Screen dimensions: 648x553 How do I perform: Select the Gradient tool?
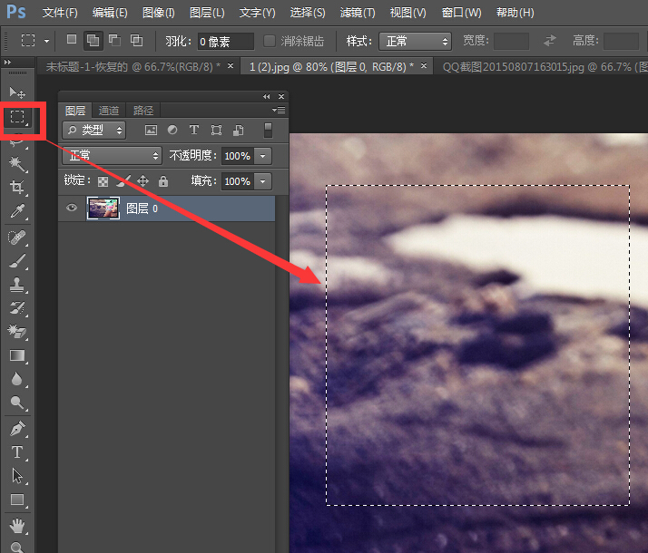click(x=17, y=355)
